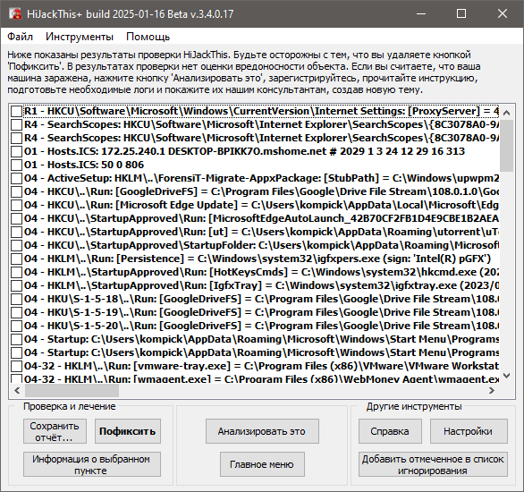Click the list's scroll down arrow

pyautogui.click(x=507, y=376)
